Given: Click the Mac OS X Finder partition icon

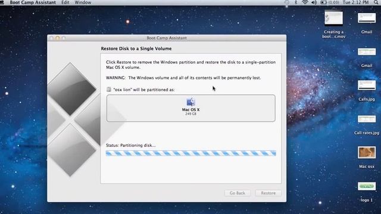Looking at the screenshot, I should pos(190,102).
